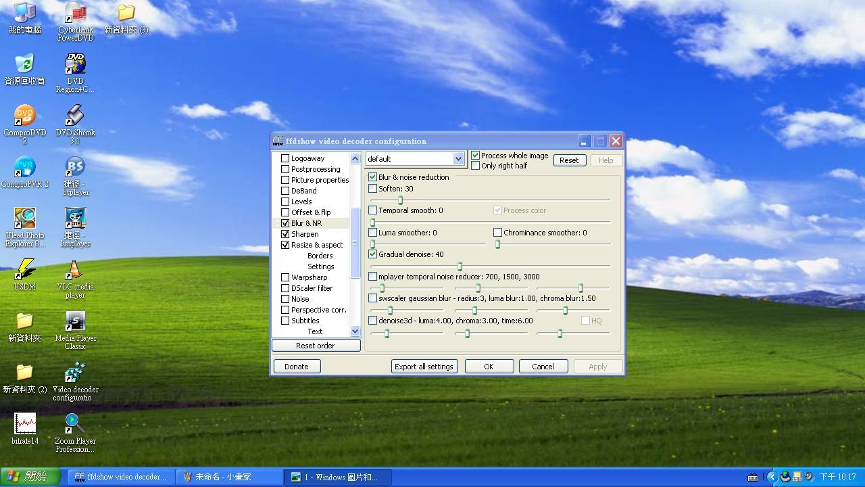Launch the CyberLink PowerDVD desktop icon

[x=75, y=14]
